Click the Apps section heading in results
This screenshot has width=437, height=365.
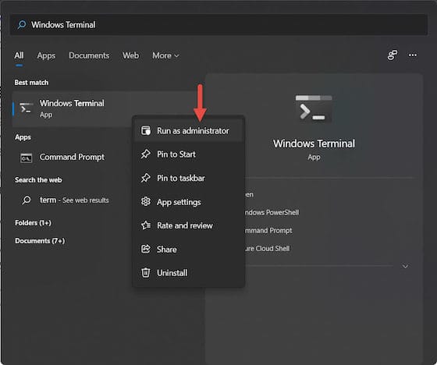point(23,137)
